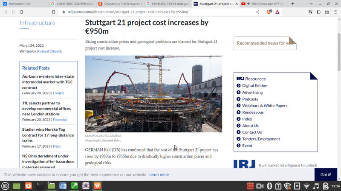
Task: Open the Fleet category link
Action: 57,146
